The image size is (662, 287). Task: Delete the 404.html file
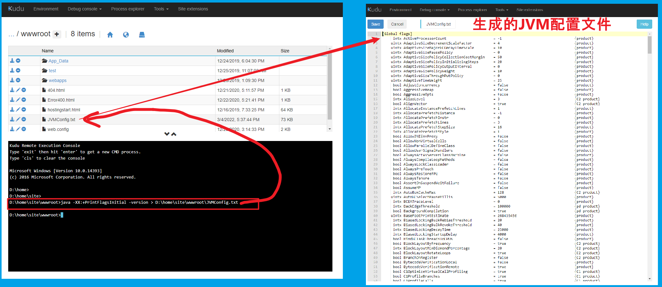tap(24, 90)
